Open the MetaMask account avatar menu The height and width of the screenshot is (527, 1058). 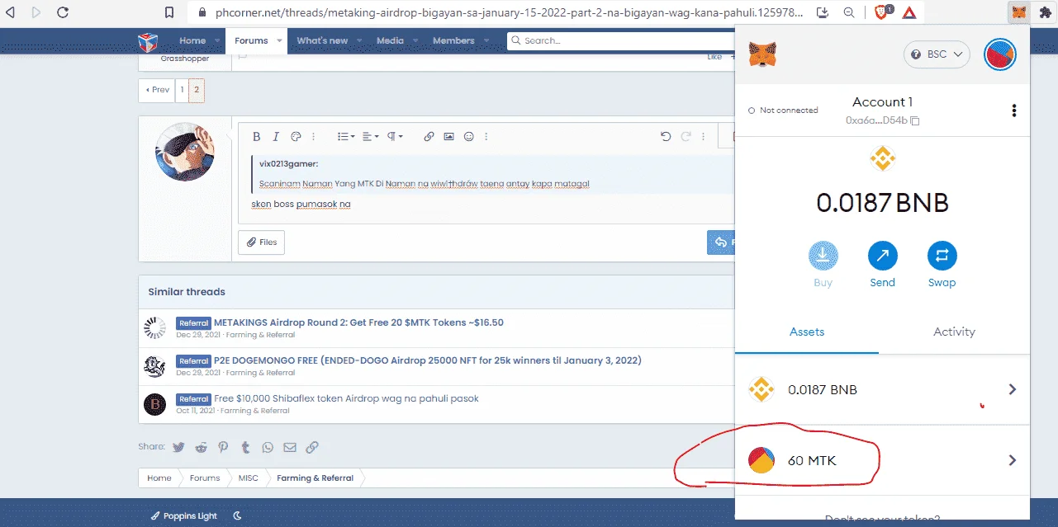[1000, 54]
